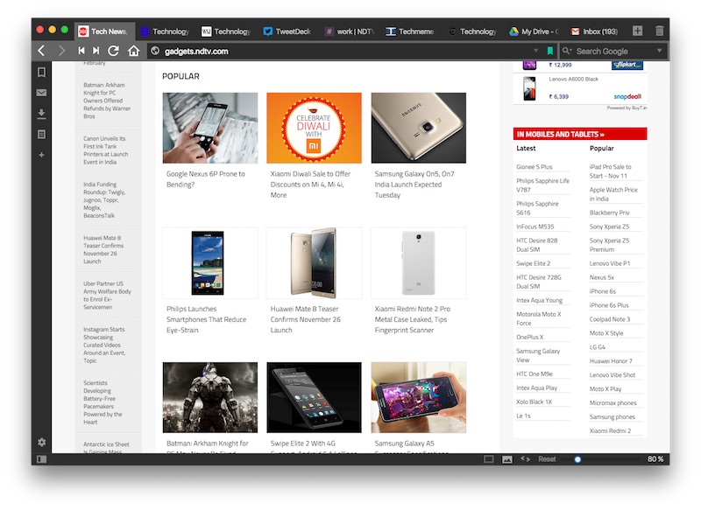Viewport: 701px width, 510px height.
Task: Click the Celebrate Diwali with Mi thumbnail
Action: coord(314,128)
